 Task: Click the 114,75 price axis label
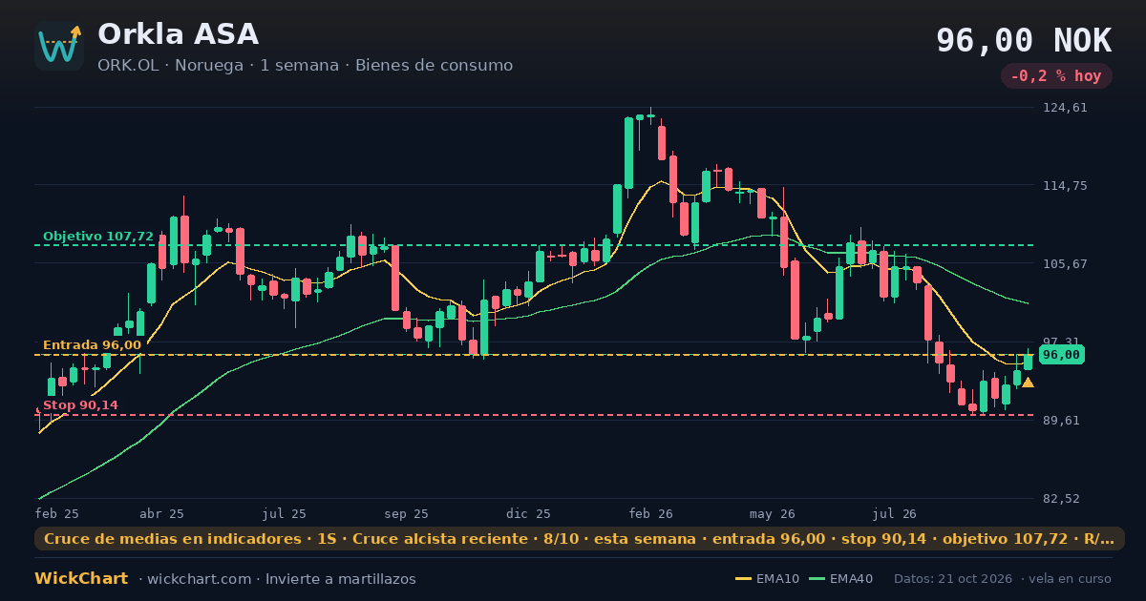tap(1066, 186)
